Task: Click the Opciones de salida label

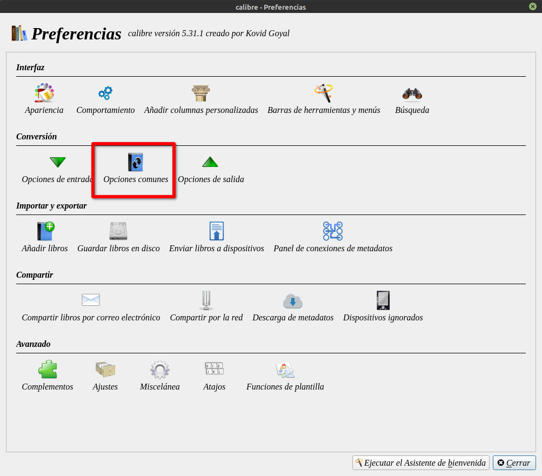Action: click(x=211, y=179)
